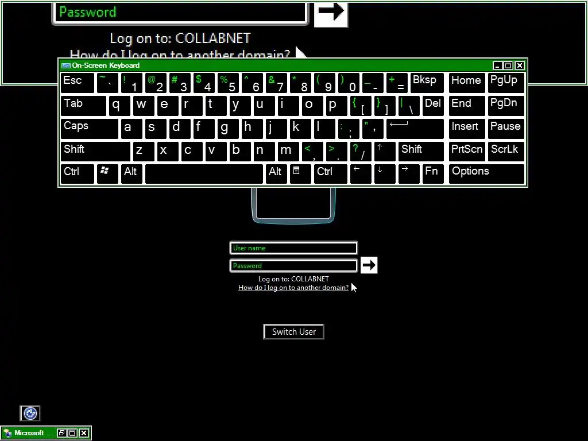
Task: Click the Ease of Access icon
Action: pos(30,413)
